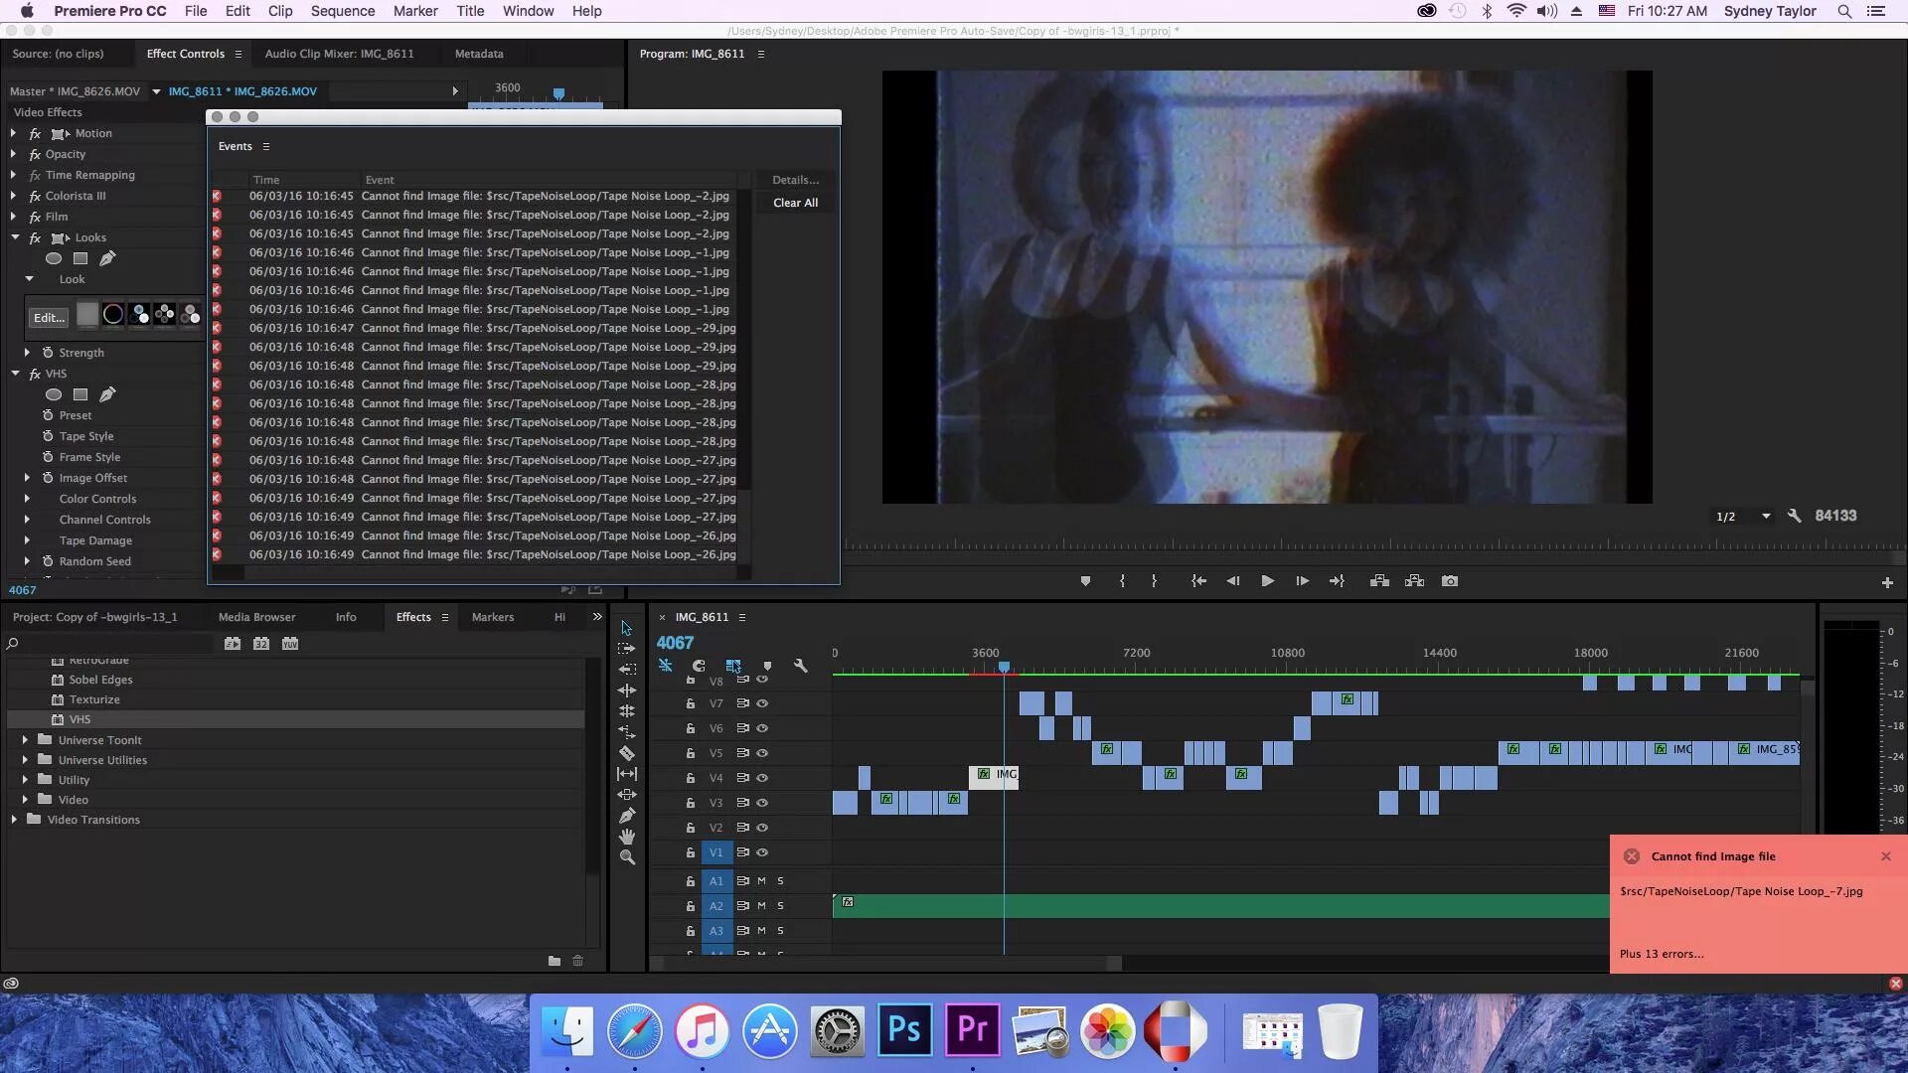This screenshot has height=1073, width=1908.
Task: Switch to the Media Browser tab
Action: click(256, 617)
